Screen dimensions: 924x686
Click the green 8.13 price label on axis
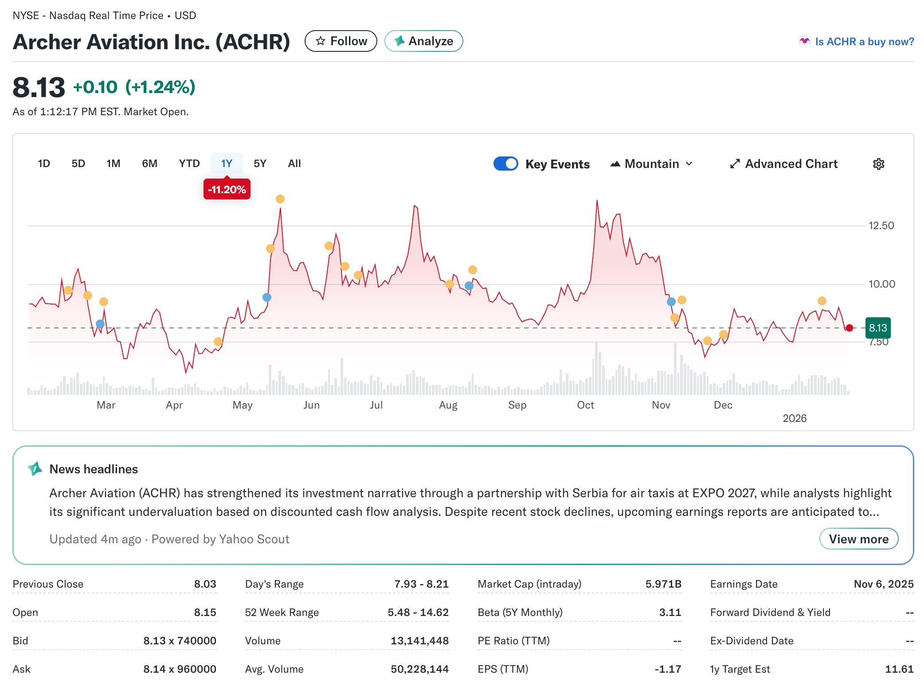click(x=877, y=328)
